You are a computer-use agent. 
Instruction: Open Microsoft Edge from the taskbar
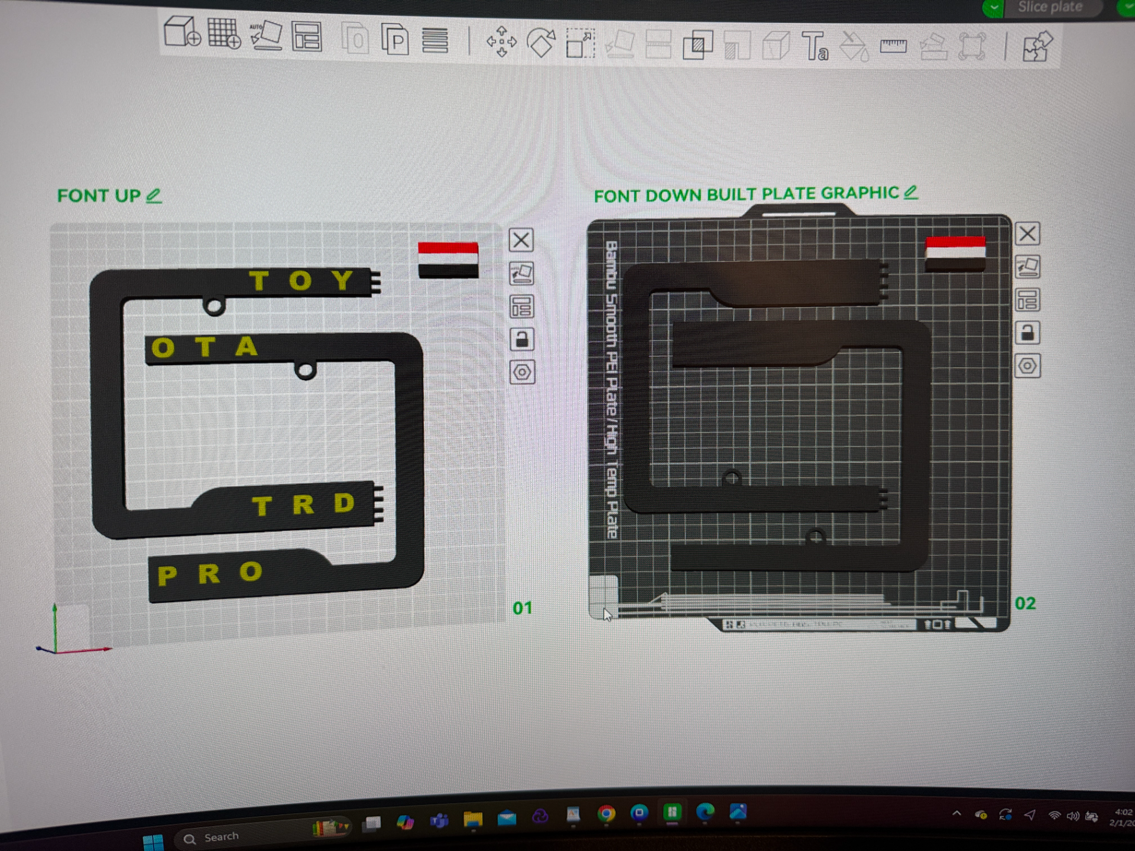pos(705,813)
